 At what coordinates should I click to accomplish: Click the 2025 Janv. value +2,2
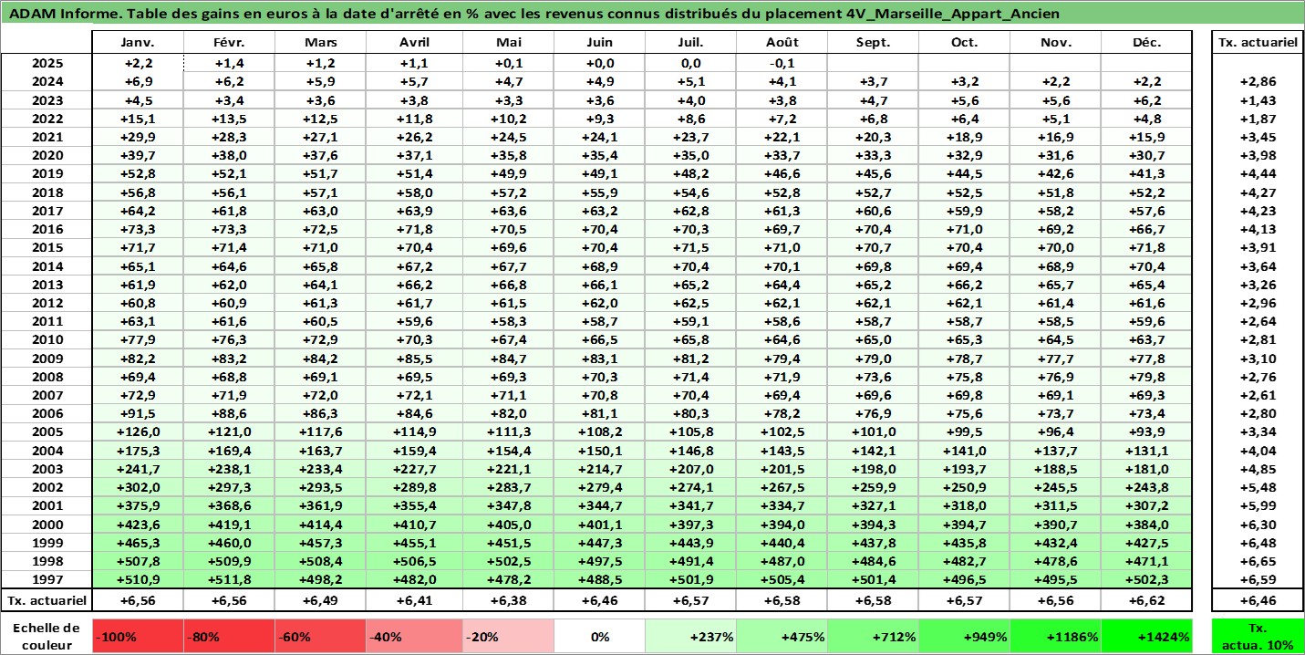[x=139, y=63]
